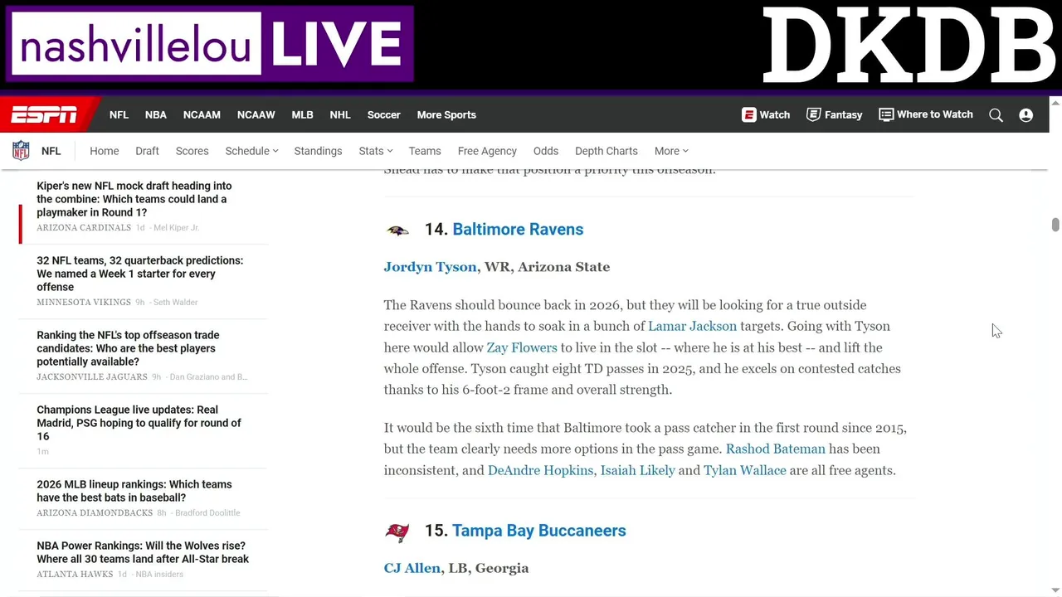Screen dimensions: 1062x597
Task: Open the MLB menu
Action: (x=302, y=114)
